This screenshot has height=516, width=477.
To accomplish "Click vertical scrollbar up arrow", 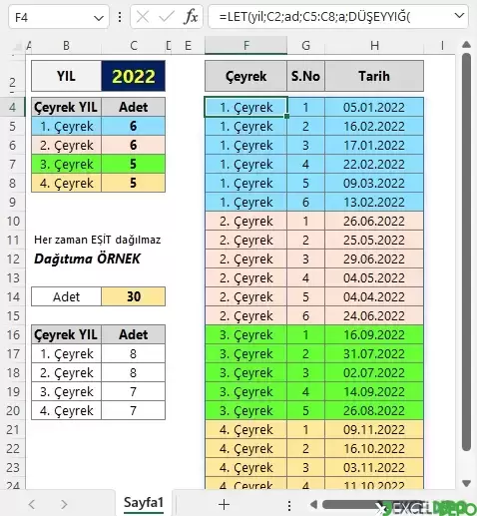I will [466, 45].
